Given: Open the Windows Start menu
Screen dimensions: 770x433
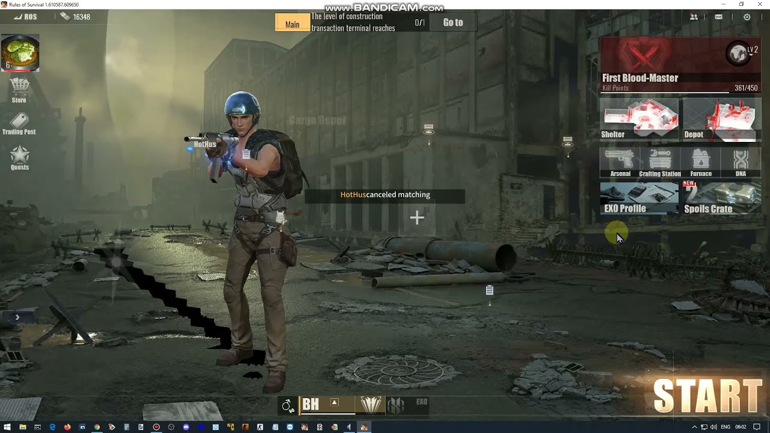Looking at the screenshot, I should (x=7, y=427).
